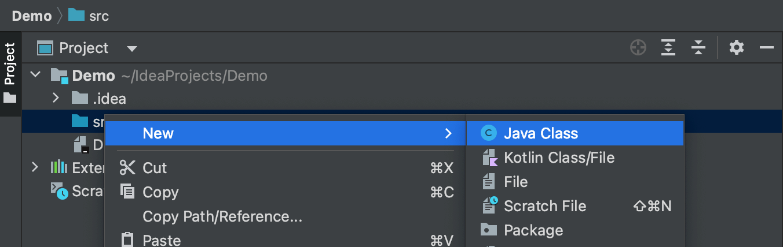
Task: Open the Project view dropdown
Action: point(132,48)
